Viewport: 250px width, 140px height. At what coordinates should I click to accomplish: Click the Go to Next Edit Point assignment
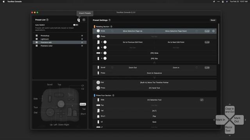pos(176,42)
